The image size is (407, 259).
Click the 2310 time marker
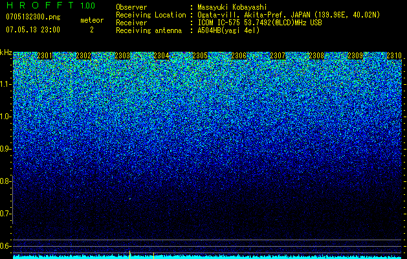(x=394, y=56)
